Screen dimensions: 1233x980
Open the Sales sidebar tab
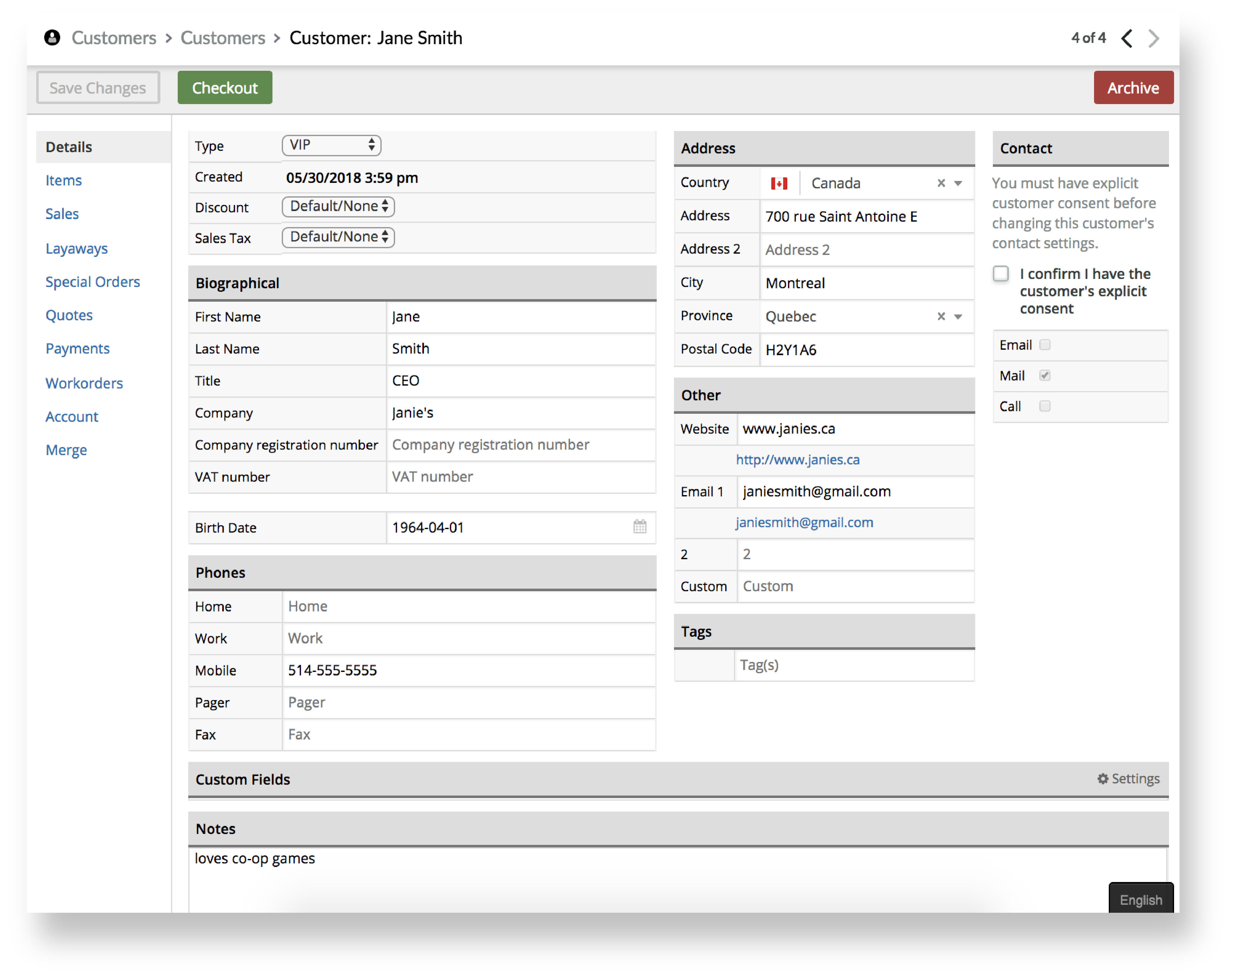coord(62,214)
